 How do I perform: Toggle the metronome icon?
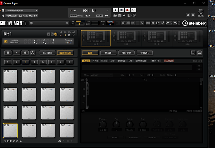click(129, 16)
